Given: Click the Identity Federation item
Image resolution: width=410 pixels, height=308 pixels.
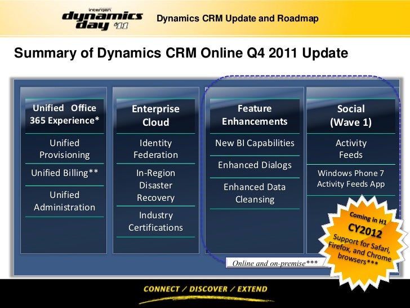Looking at the screenshot, I should pos(155,149).
